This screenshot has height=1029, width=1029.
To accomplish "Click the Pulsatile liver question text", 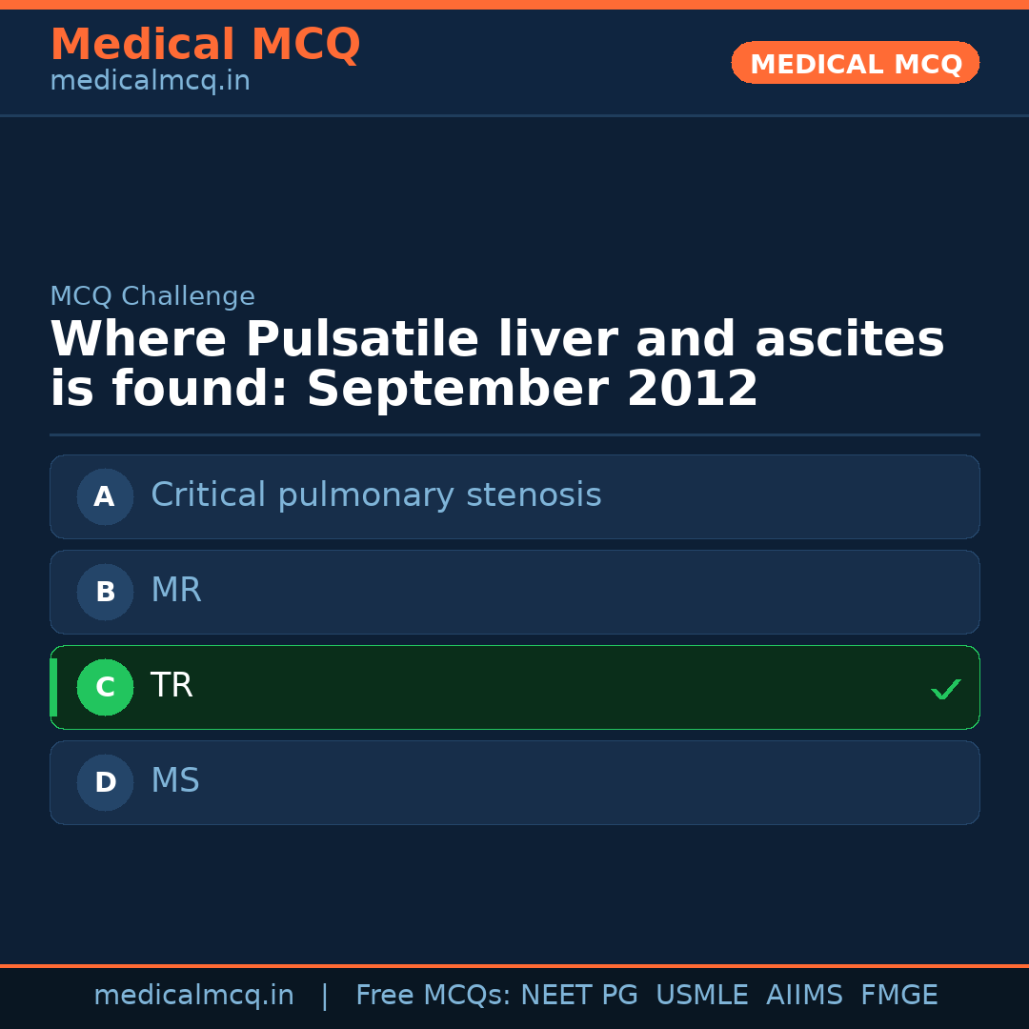I will point(495,365).
